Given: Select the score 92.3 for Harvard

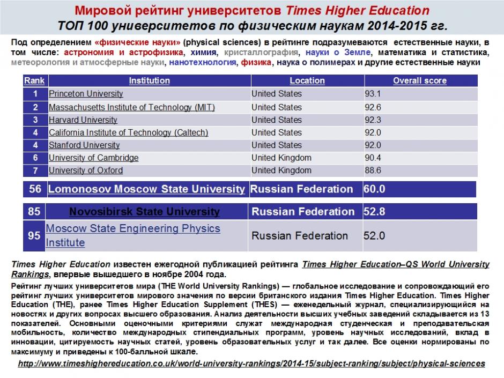Looking at the screenshot, I should (x=373, y=120).
